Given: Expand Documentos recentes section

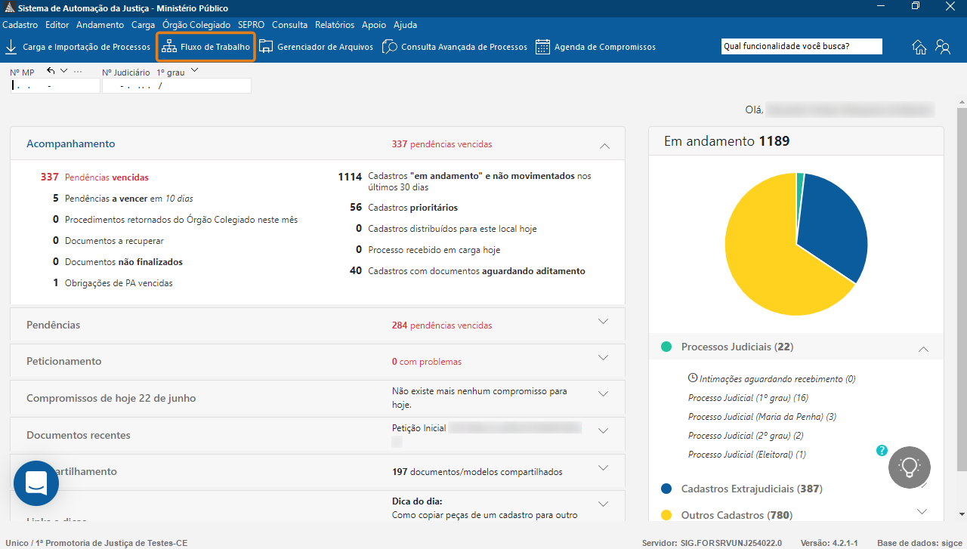Looking at the screenshot, I should point(603,430).
